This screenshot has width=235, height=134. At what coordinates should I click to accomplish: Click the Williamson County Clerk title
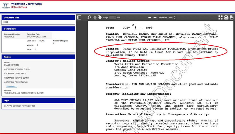click(27, 4)
